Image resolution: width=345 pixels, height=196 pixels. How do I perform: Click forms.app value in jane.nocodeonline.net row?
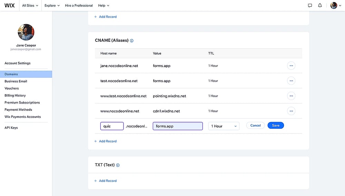162,66
